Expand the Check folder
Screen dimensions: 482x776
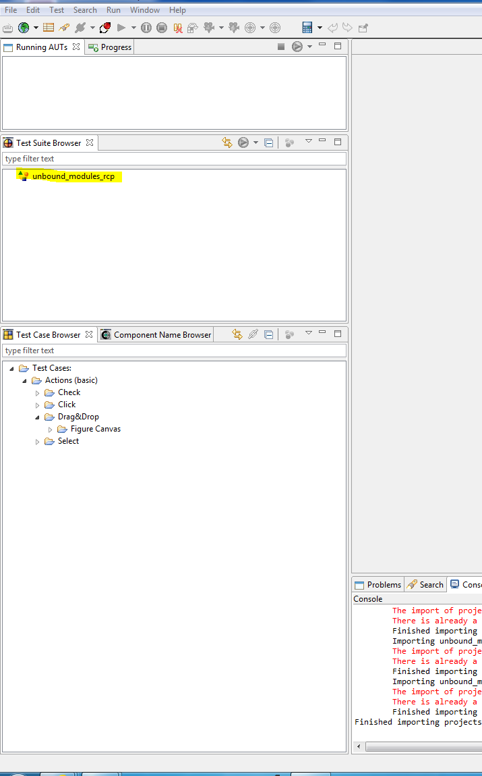point(37,393)
